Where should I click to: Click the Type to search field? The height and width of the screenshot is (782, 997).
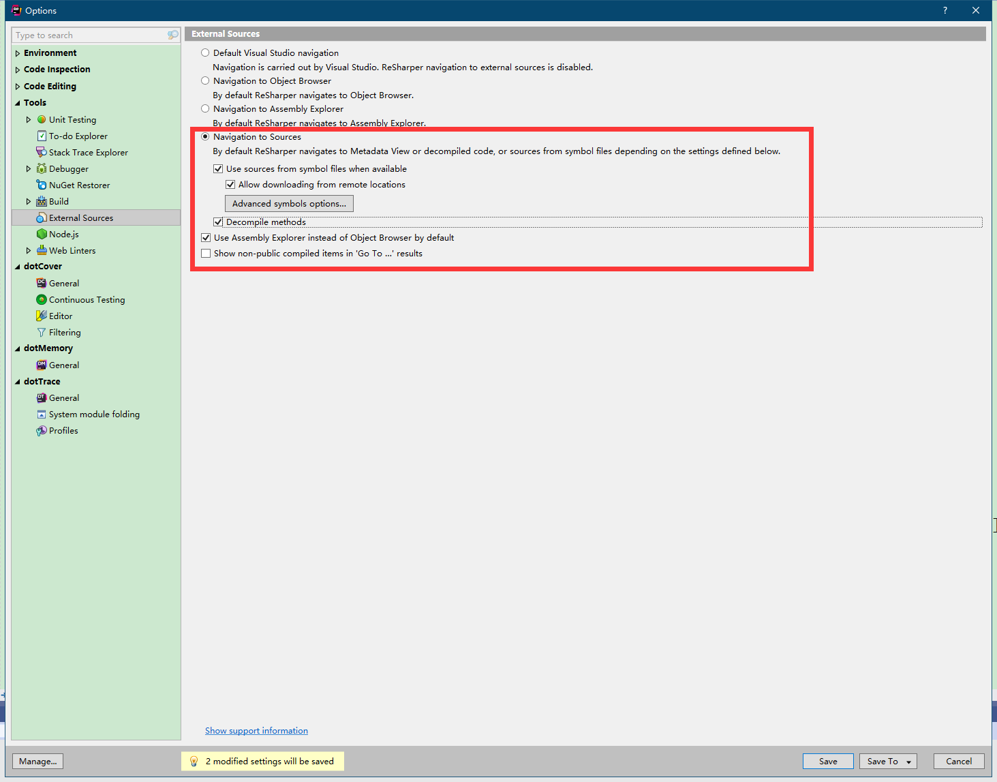coord(96,35)
